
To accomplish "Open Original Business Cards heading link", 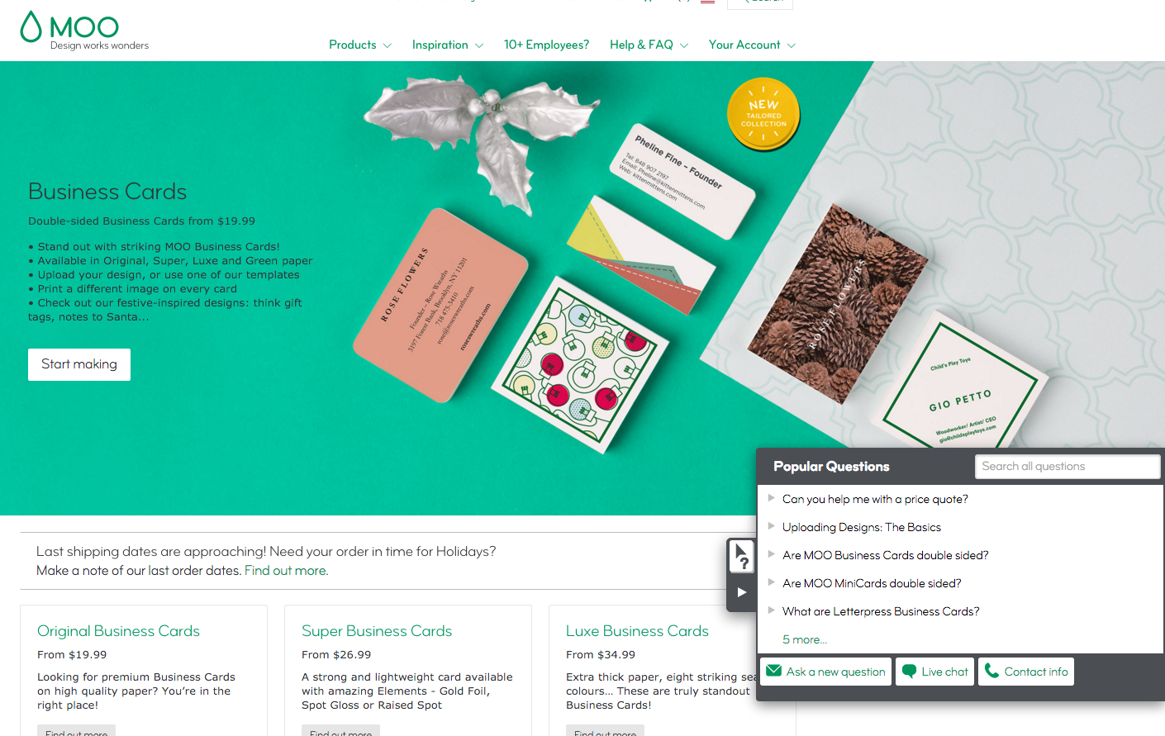I will click(x=118, y=631).
